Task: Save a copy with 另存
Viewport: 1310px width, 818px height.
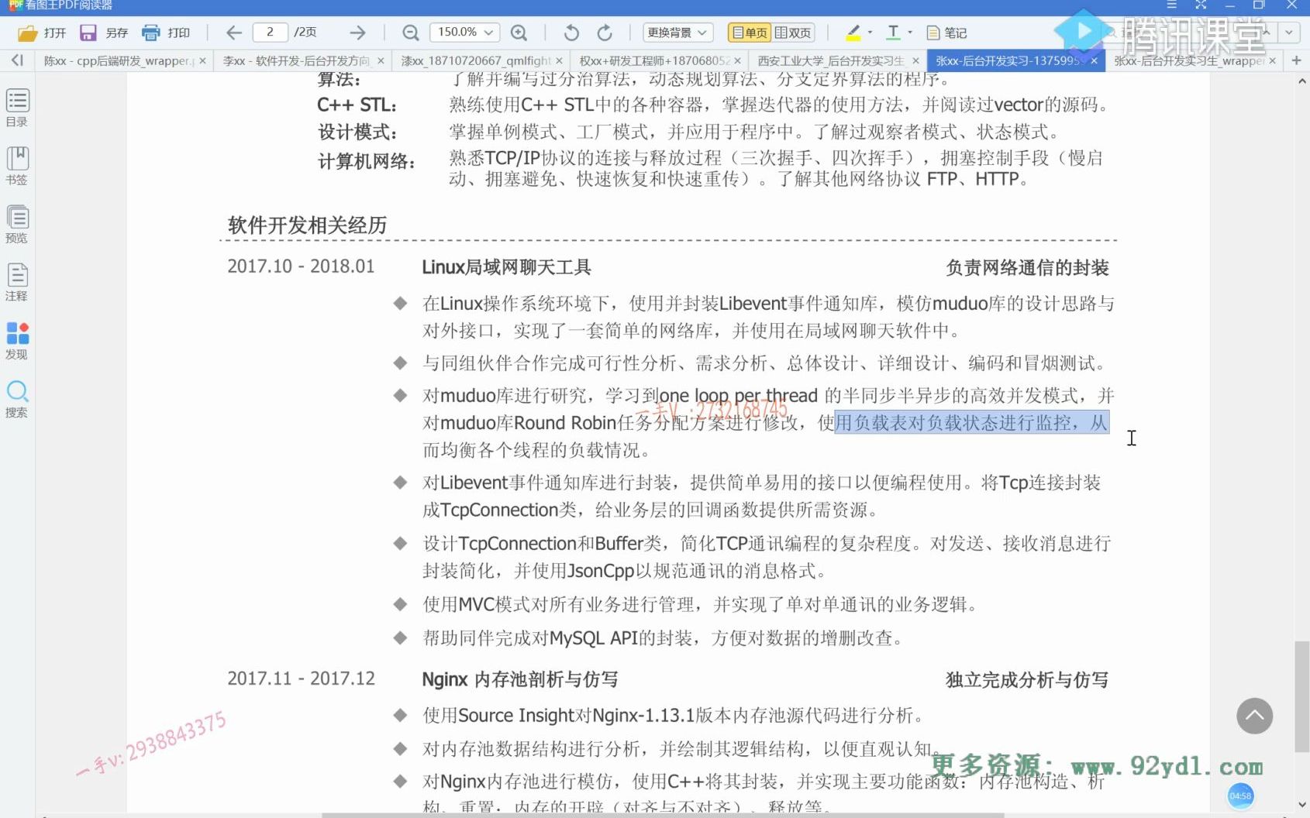Action: (104, 33)
